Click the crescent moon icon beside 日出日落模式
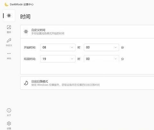The height and width of the screenshot is (130, 154). tap(26, 83)
